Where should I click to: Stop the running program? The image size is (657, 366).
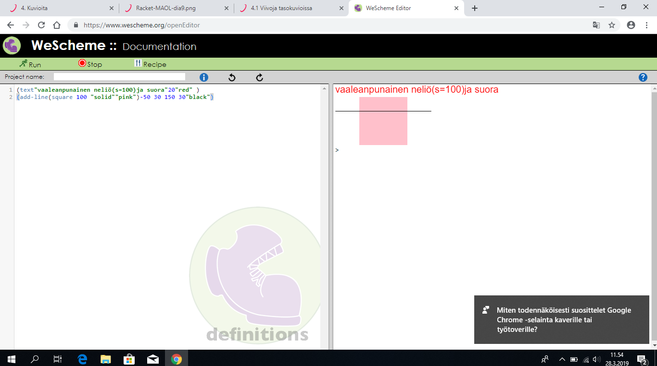click(90, 64)
